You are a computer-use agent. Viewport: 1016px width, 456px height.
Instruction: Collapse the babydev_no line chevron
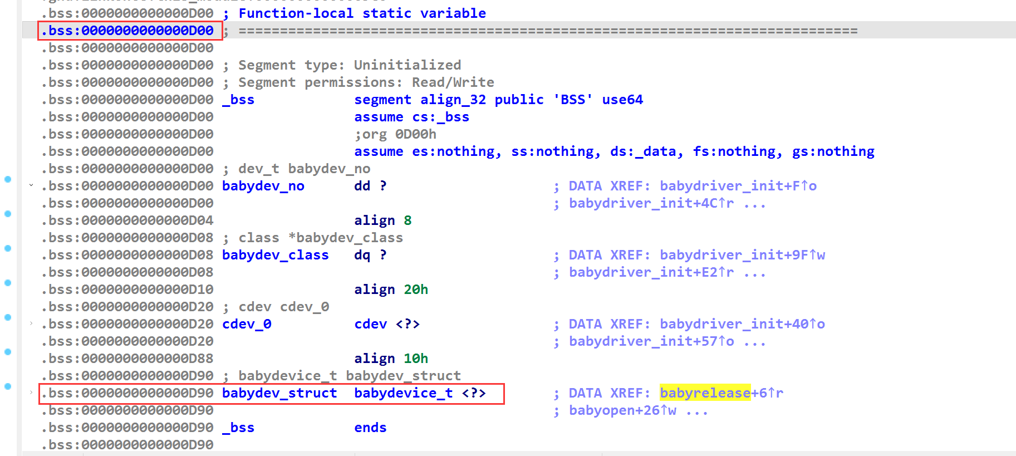(x=31, y=185)
